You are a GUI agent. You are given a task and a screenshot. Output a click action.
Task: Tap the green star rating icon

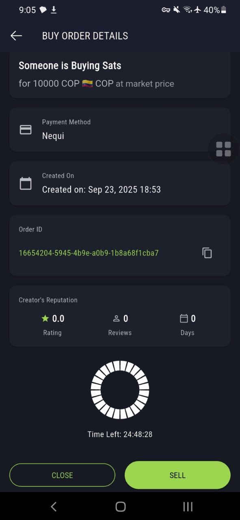pos(45,318)
